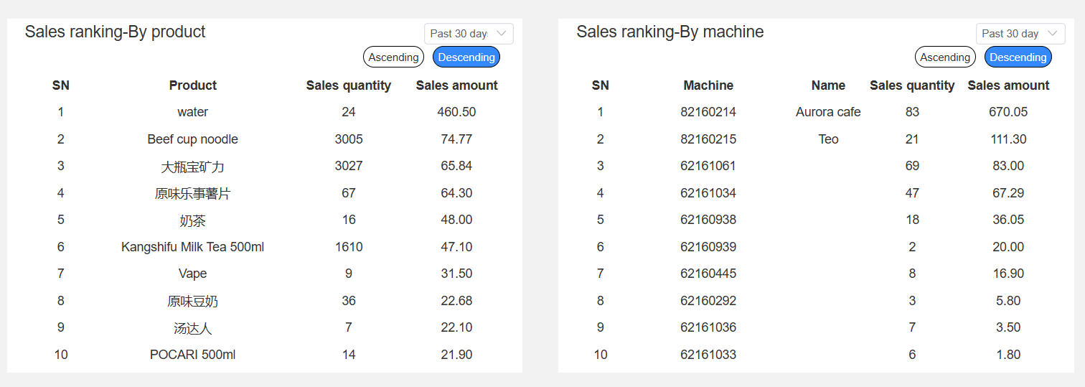Open the By product Past 30 days dropdown
The height and width of the screenshot is (387, 1085).
469,34
